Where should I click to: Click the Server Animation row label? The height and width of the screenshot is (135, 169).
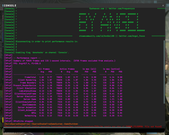27,107
